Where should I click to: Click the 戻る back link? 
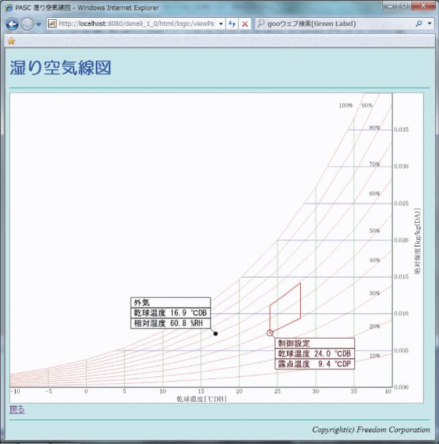click(17, 410)
